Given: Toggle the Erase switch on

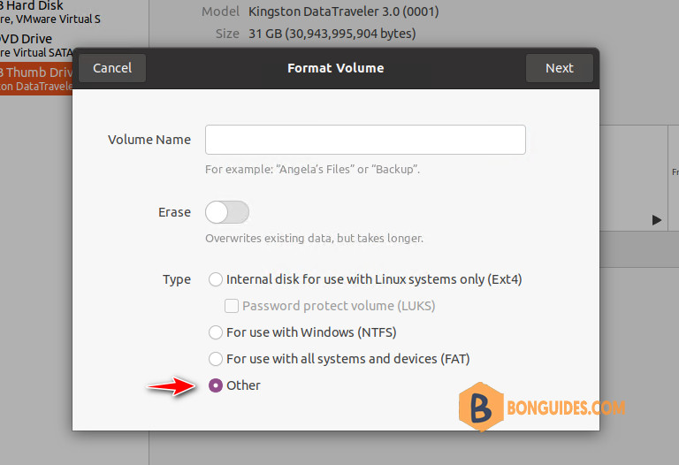Looking at the screenshot, I should tap(227, 212).
